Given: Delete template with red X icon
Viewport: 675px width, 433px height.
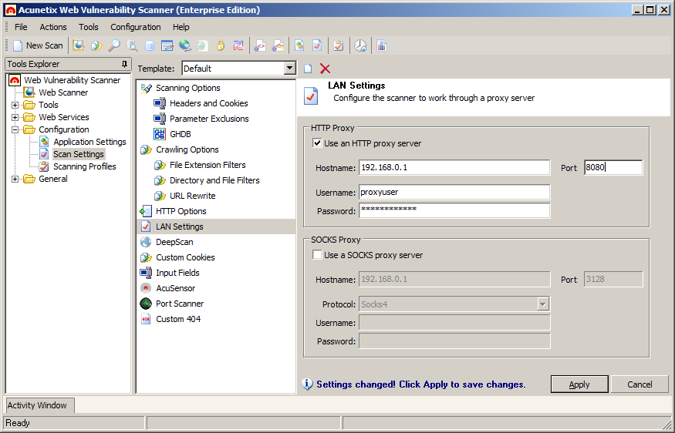Looking at the screenshot, I should click(x=325, y=69).
